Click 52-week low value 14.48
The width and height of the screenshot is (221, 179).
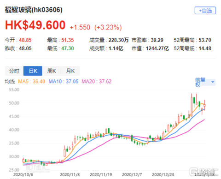coord(205,48)
